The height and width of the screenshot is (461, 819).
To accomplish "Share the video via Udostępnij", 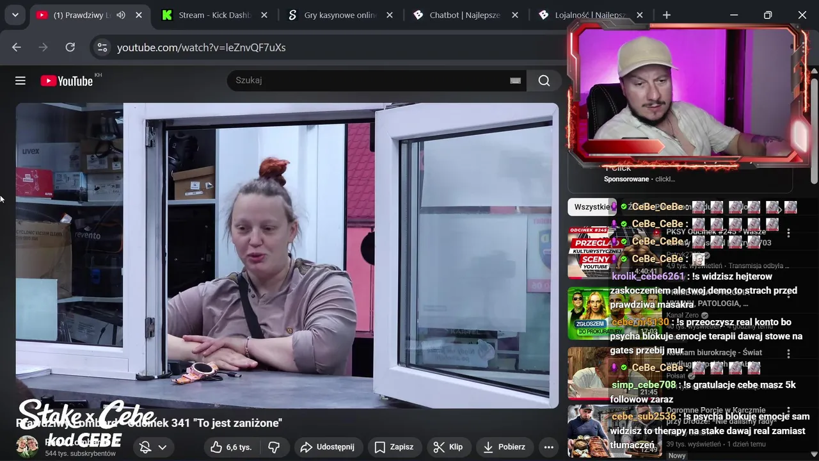I will 328,447.
